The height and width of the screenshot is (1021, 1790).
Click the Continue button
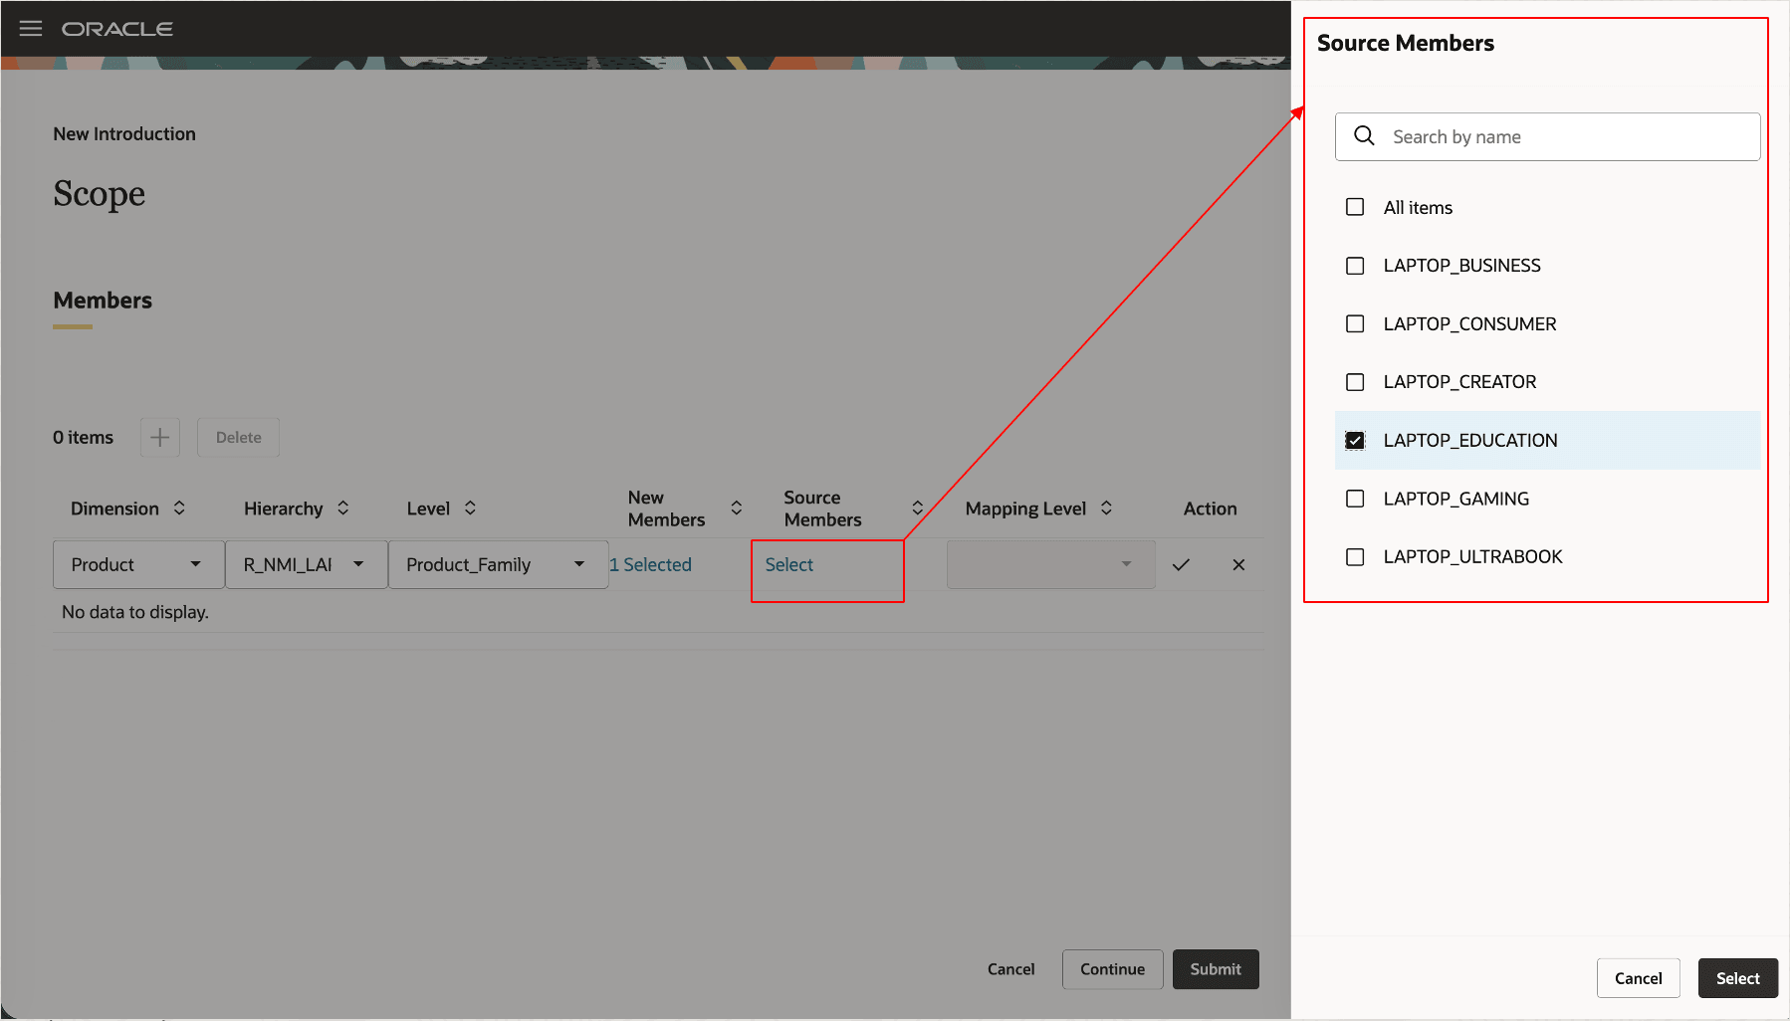pos(1112,969)
